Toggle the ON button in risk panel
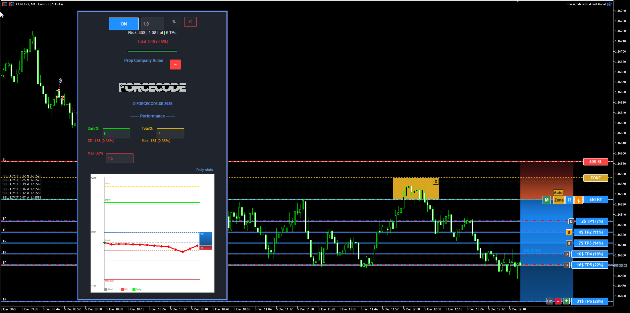This screenshot has width=630, height=313. coord(124,24)
